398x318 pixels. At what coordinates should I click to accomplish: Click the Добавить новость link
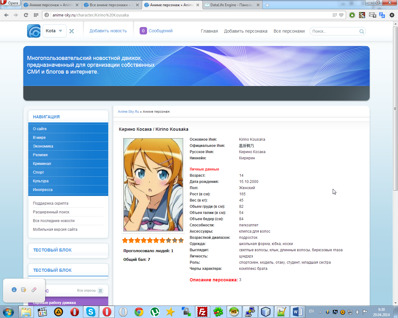tap(108, 31)
